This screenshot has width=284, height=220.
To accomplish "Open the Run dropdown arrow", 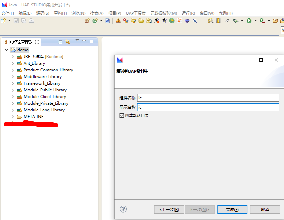I will (x=256, y=21).
